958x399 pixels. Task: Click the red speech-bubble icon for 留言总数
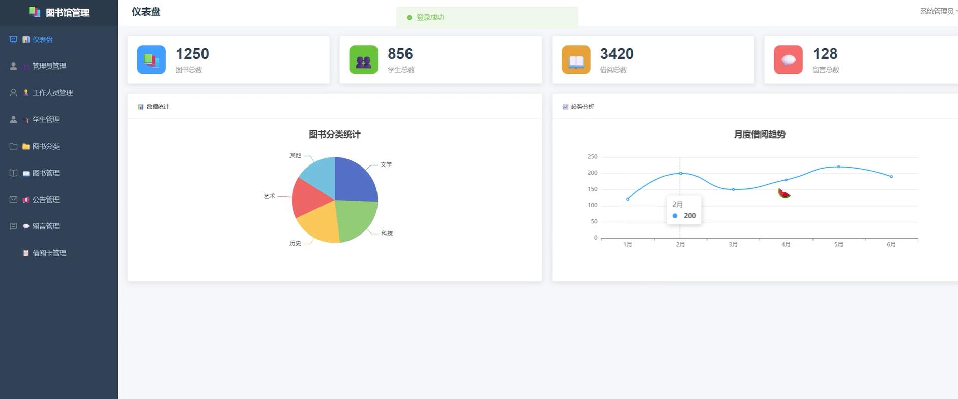[788, 59]
